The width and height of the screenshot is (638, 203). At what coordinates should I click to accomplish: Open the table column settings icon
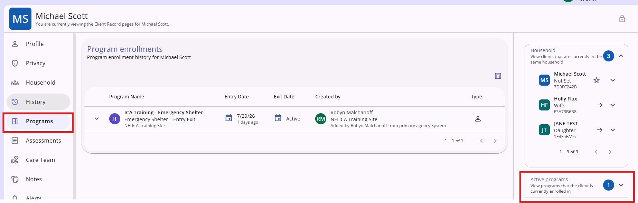click(498, 76)
